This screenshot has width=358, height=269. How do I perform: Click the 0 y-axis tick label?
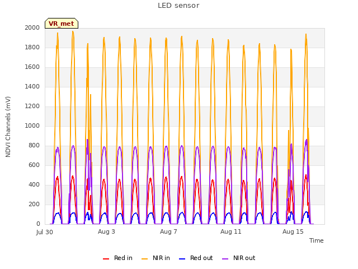coord(38,224)
